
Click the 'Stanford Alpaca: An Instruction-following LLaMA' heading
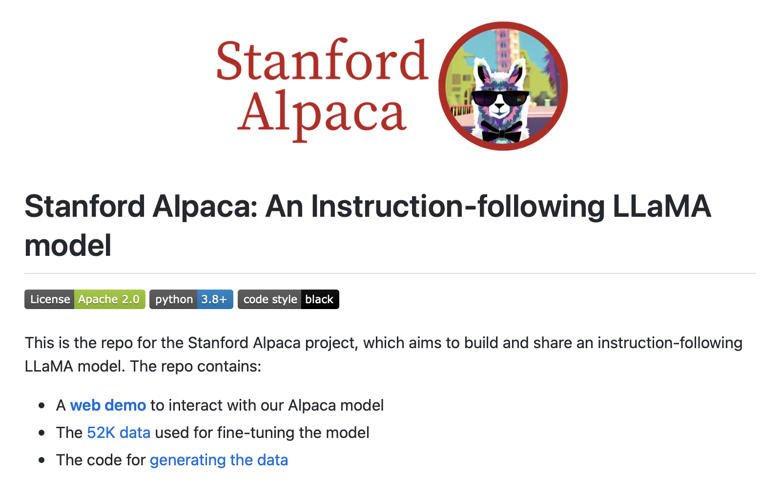pyautogui.click(x=367, y=206)
